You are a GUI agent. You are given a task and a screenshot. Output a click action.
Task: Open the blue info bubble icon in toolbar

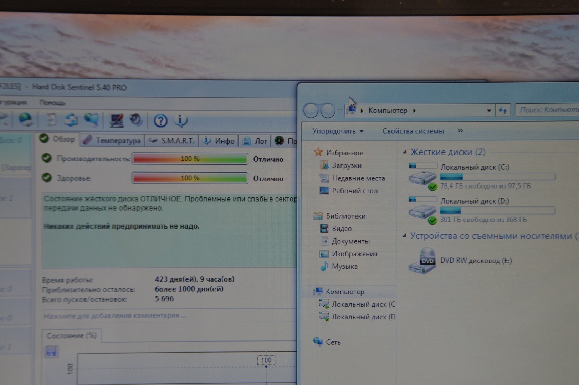181,120
